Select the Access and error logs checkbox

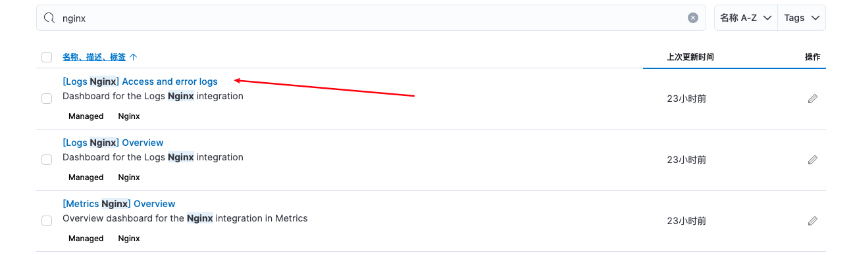[x=47, y=99]
